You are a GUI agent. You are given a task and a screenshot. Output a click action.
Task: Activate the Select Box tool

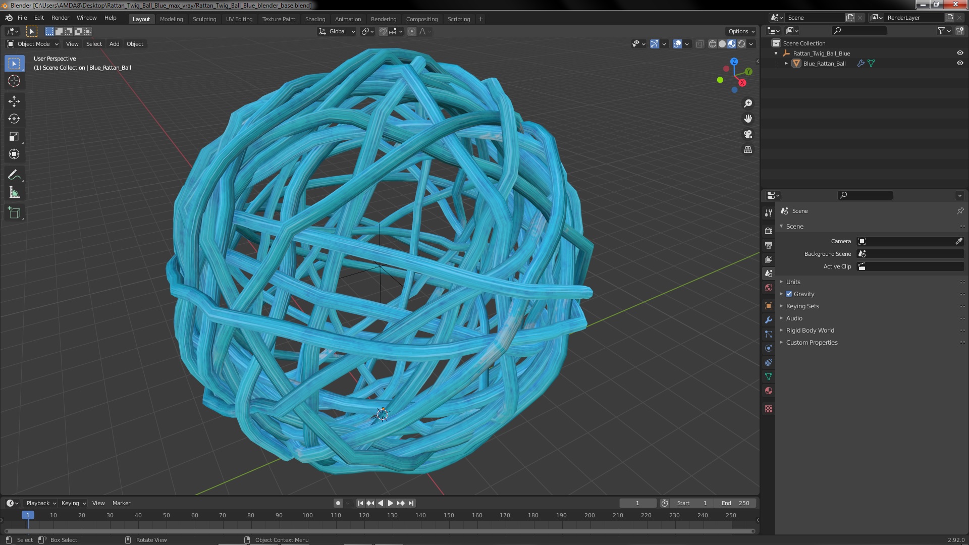[14, 63]
